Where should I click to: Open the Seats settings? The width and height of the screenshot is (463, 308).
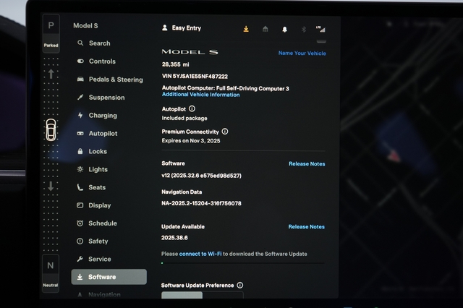(x=91, y=187)
